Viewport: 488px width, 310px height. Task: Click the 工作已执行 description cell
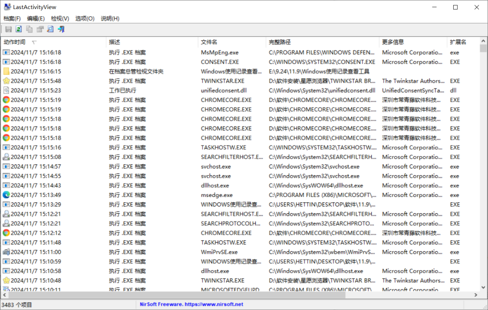point(122,90)
